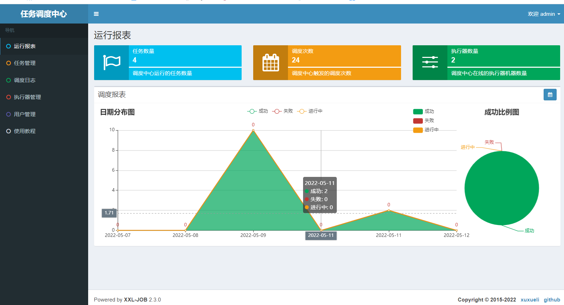Click green 成功 swatch in pie legend

click(x=418, y=112)
